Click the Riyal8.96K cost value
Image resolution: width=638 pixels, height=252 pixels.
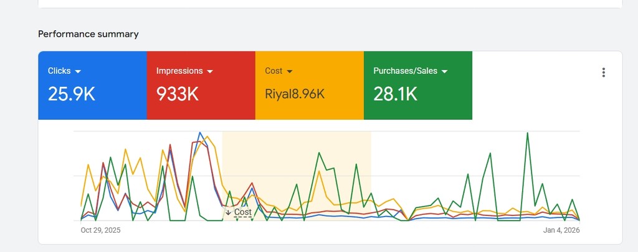pyautogui.click(x=295, y=94)
